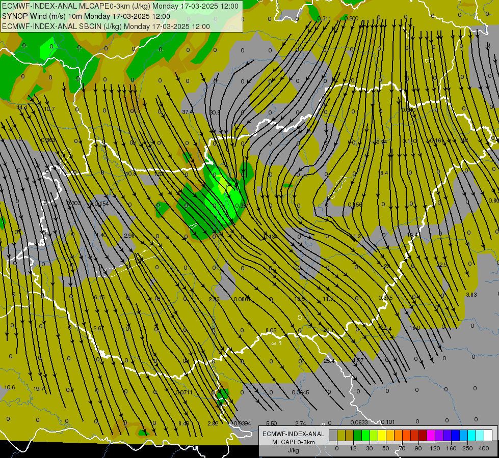499x458 pixels.
Task: Click the '0.134' value on the map
Action: click(x=271, y=237)
